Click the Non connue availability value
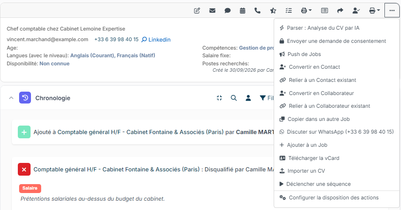 tap(54, 64)
